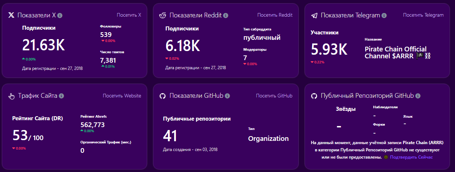Select the 7,381 tweets count
The height and width of the screenshot is (172, 455).
coord(108,60)
